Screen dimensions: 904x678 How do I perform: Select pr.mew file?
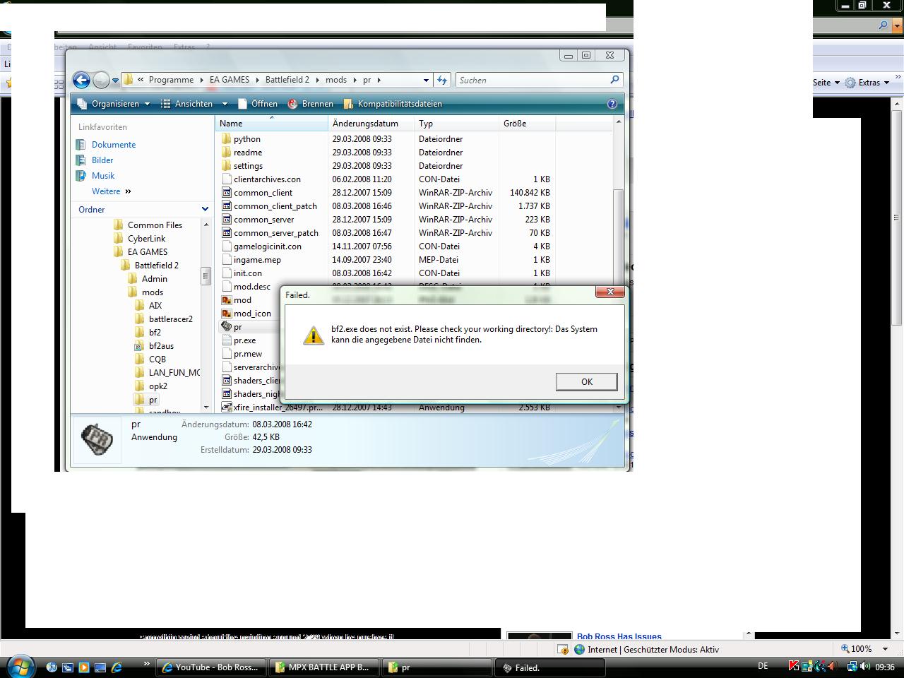pyautogui.click(x=248, y=354)
